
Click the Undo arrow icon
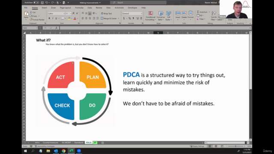[x=47, y=3]
